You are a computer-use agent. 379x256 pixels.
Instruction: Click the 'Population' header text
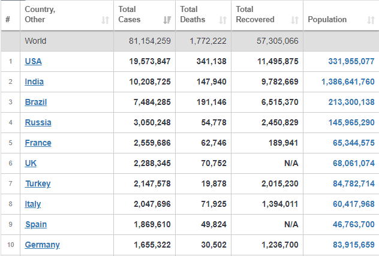pyautogui.click(x=327, y=19)
